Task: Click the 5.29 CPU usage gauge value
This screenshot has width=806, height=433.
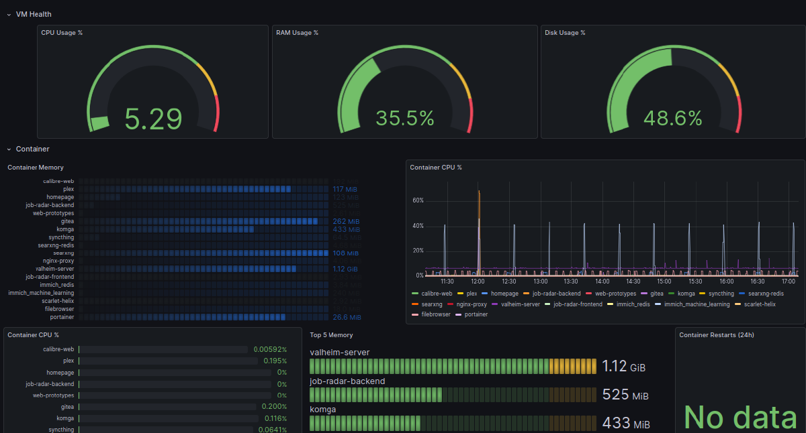Action: coord(153,119)
